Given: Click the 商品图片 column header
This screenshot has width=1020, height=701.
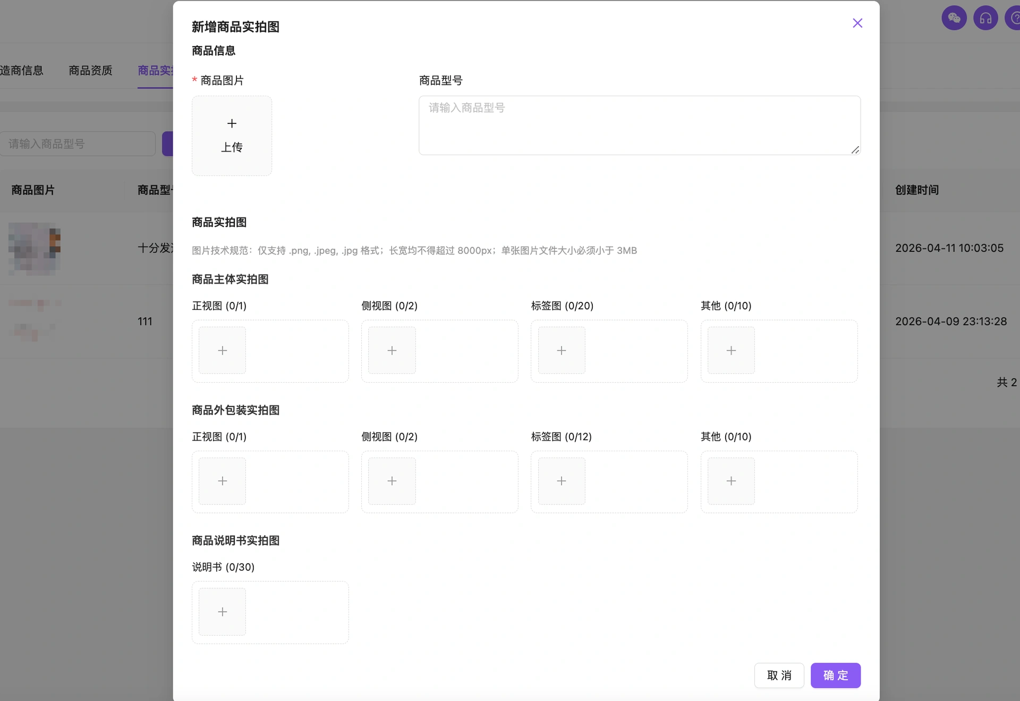Looking at the screenshot, I should pos(33,190).
